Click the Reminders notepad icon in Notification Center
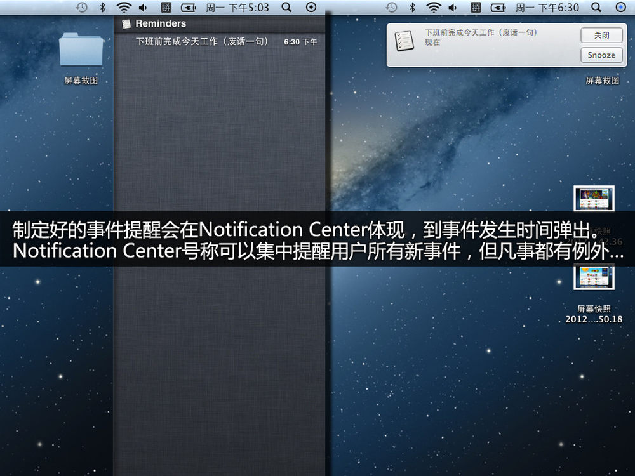635x476 pixels. pyautogui.click(x=126, y=24)
